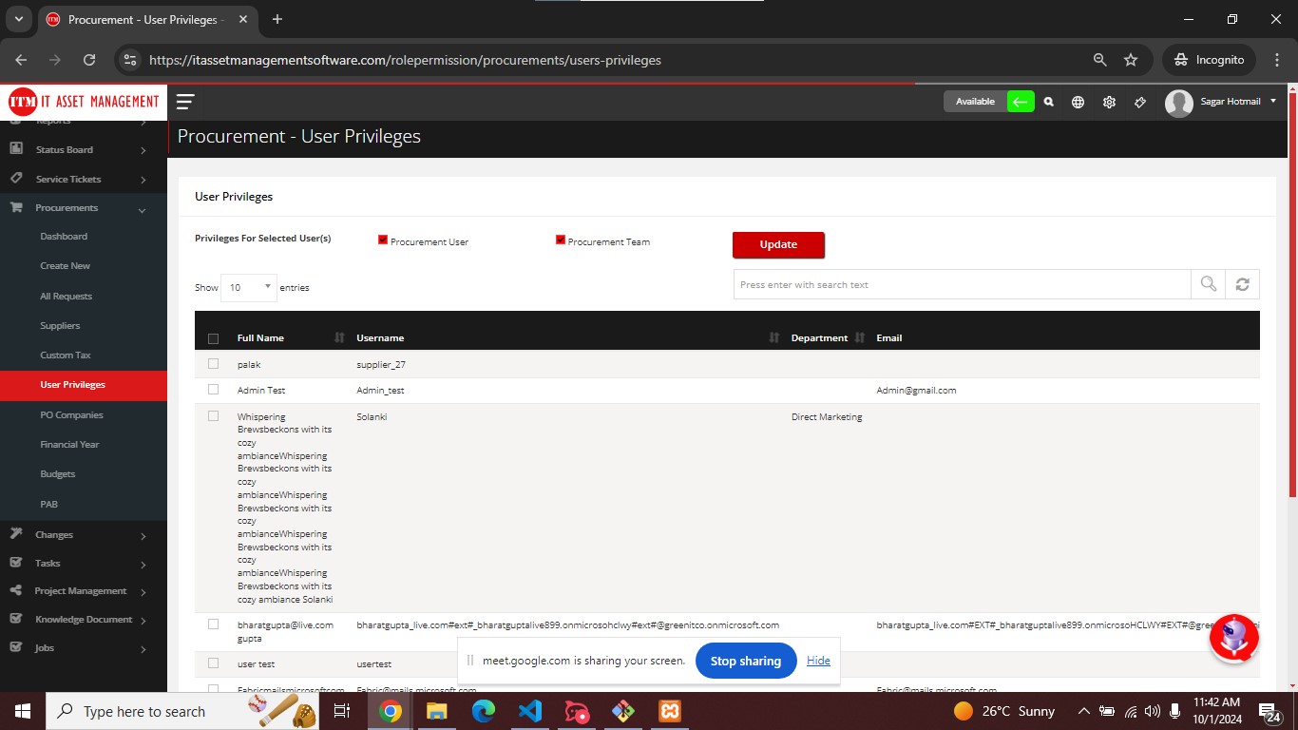
Task: Sort the table by Full Name column icon
Action: 338,337
